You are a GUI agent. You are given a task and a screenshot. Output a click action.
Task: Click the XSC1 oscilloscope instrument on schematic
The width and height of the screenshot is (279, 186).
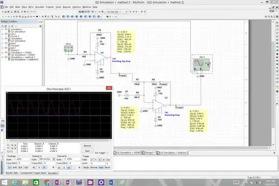click(202, 65)
